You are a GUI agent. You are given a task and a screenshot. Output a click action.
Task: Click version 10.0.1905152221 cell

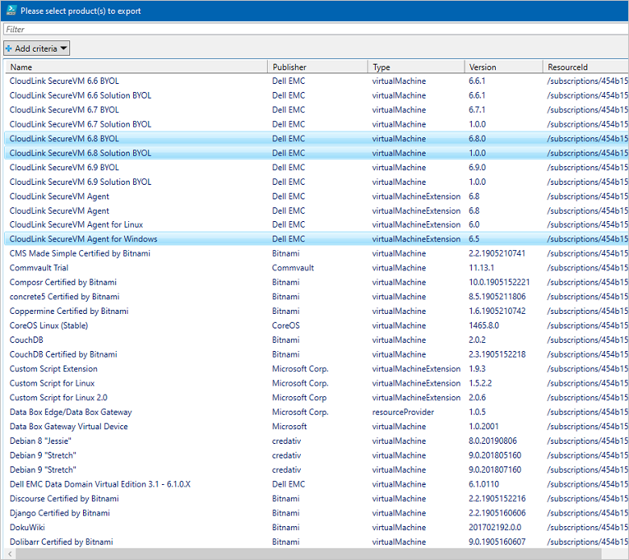coord(499,282)
